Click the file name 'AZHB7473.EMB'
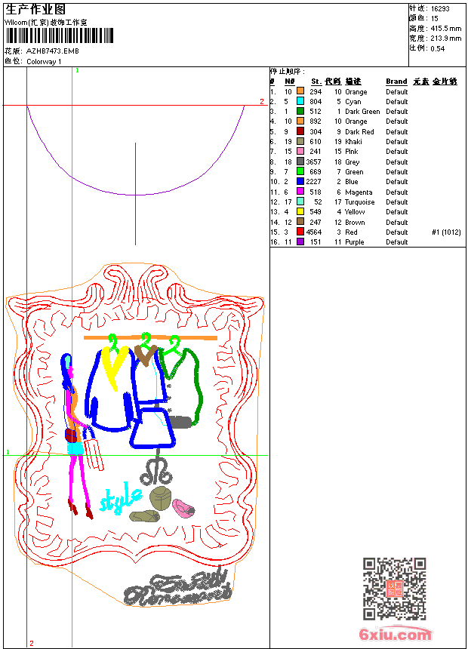Screen dimensions: 468x649 click(x=53, y=51)
